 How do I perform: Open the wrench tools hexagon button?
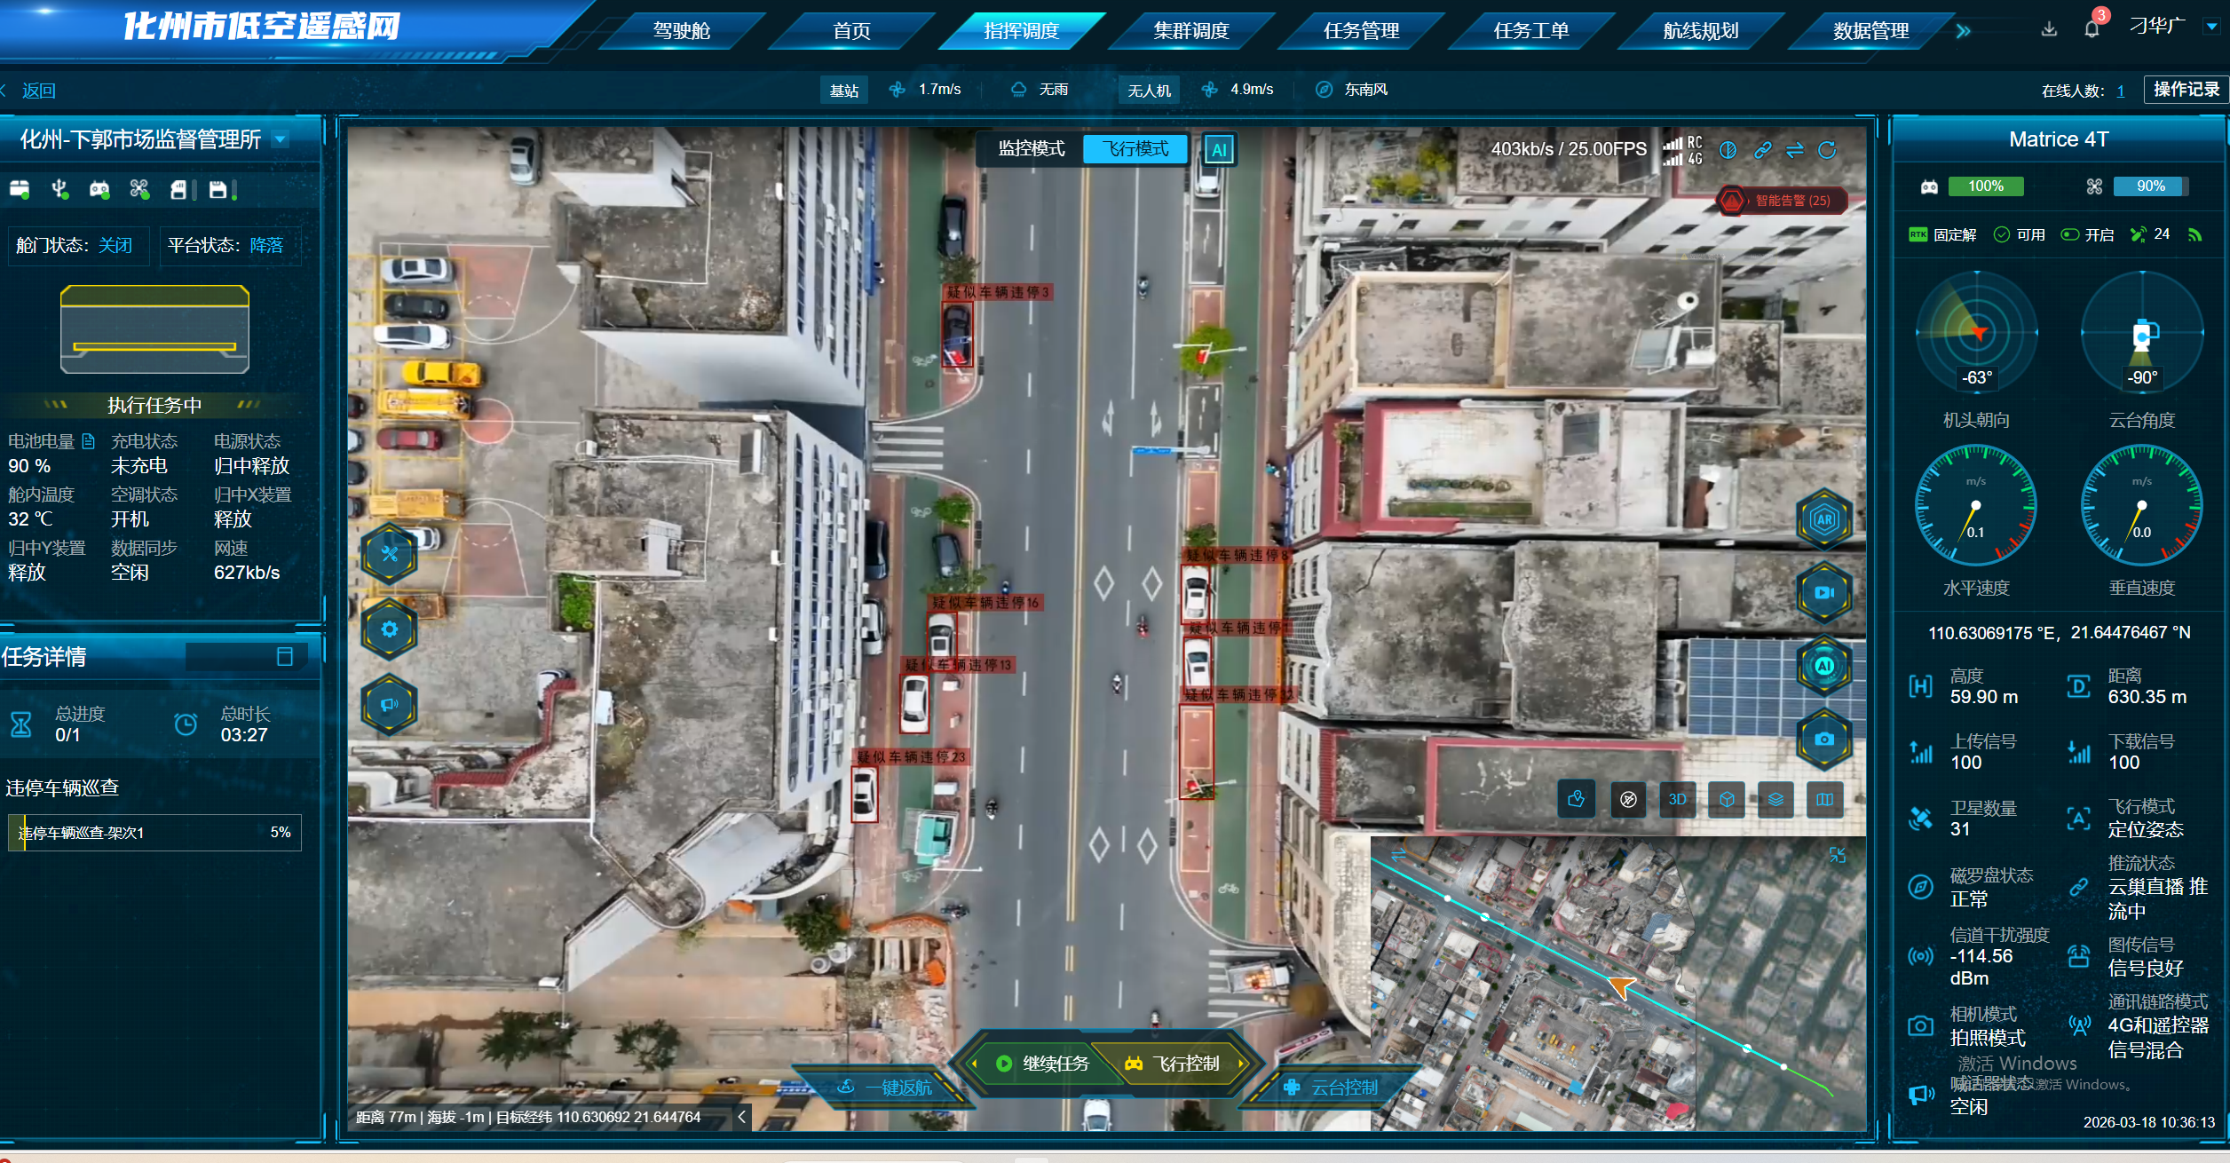point(389,554)
